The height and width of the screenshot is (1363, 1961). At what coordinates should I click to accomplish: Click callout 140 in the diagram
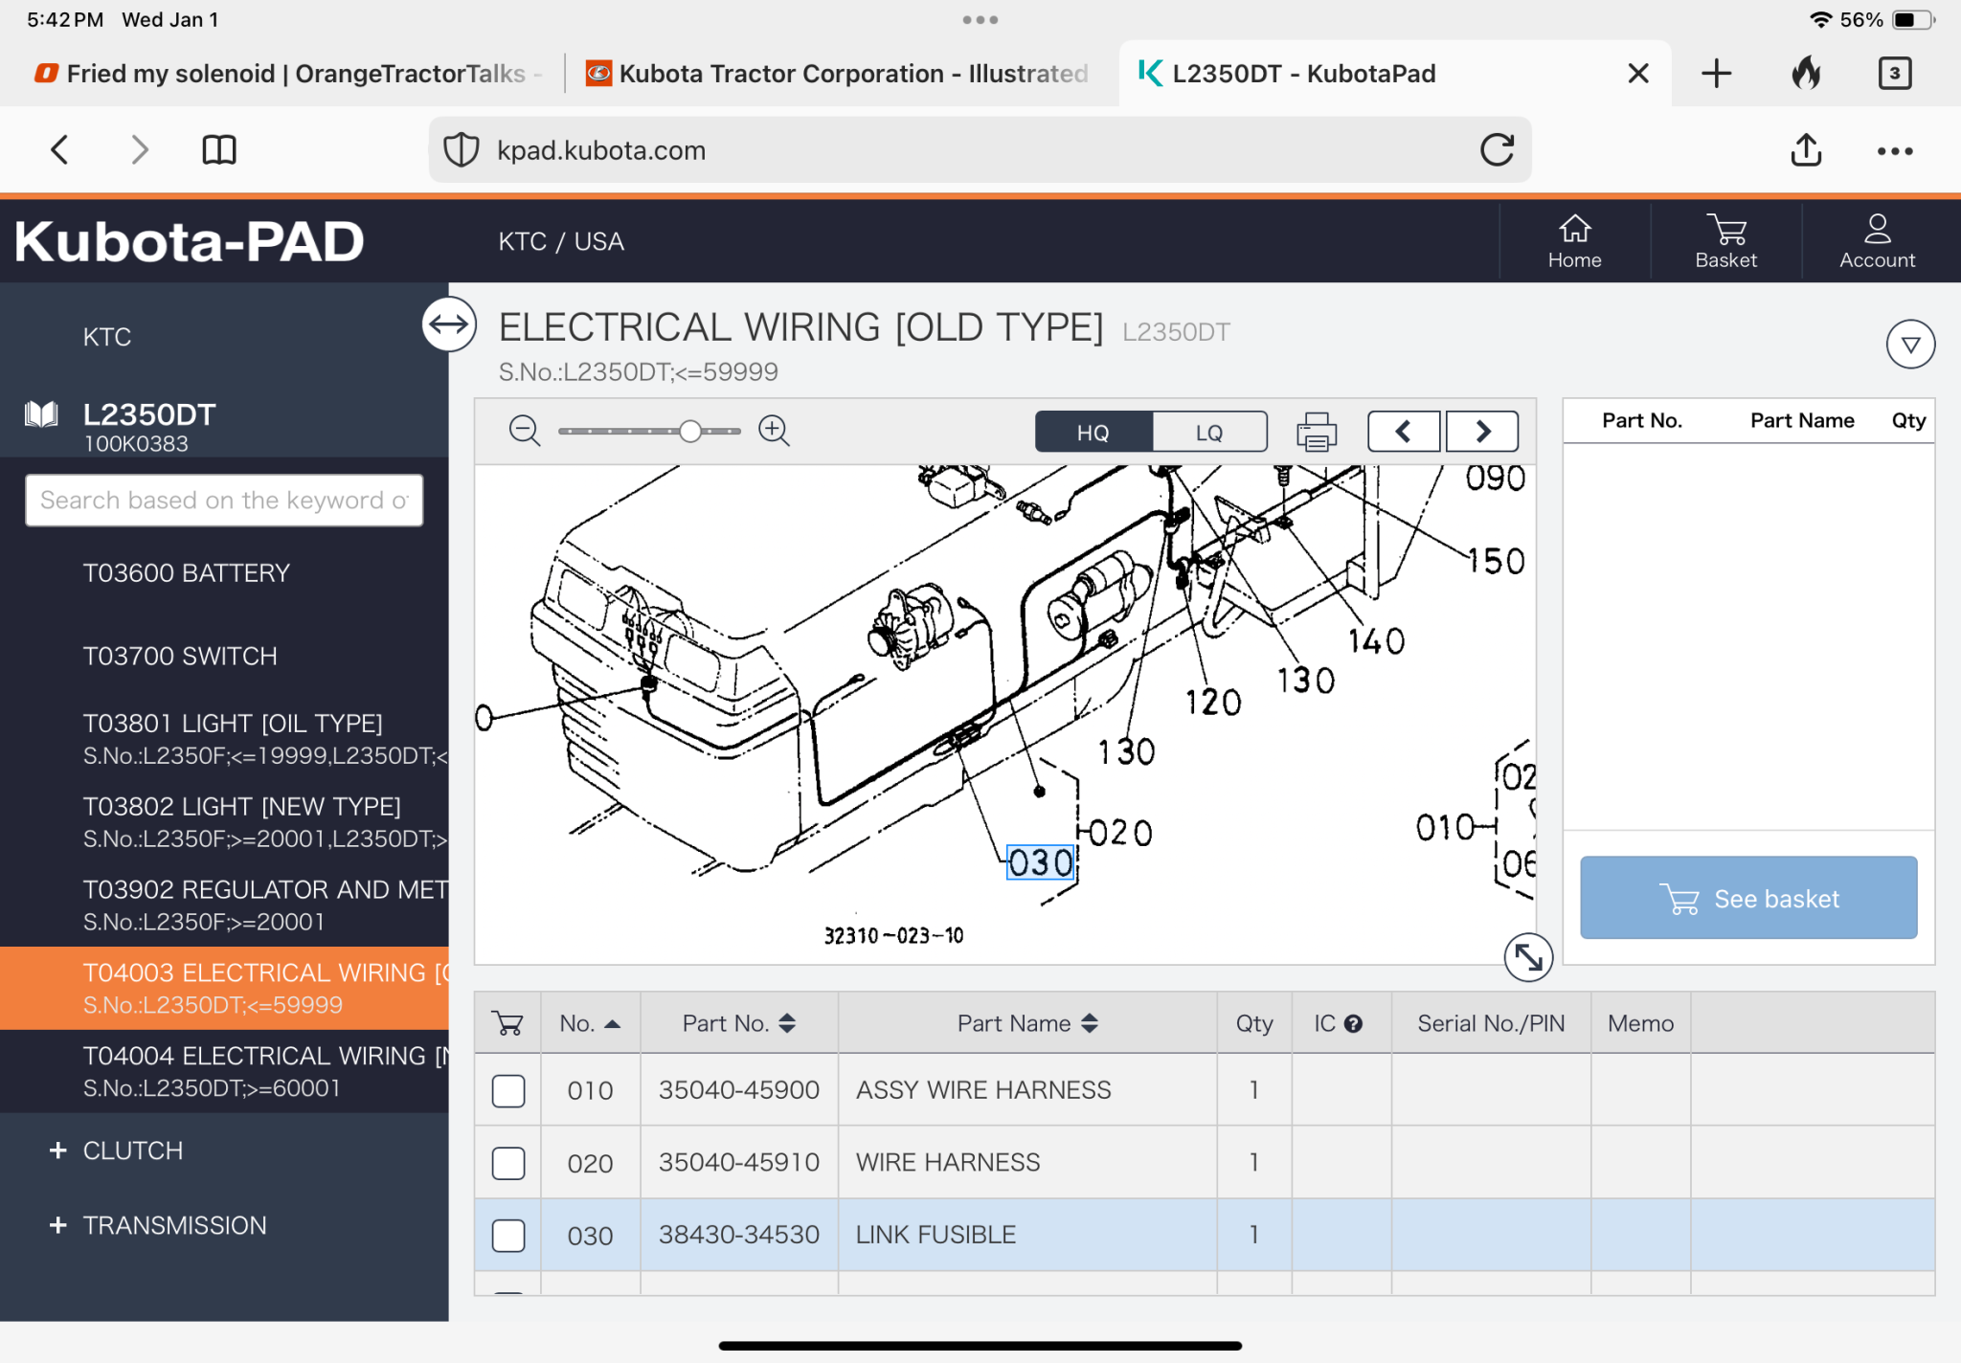(1377, 640)
